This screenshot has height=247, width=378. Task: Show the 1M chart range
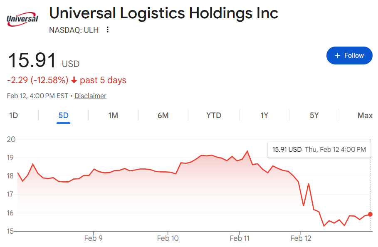click(x=113, y=115)
